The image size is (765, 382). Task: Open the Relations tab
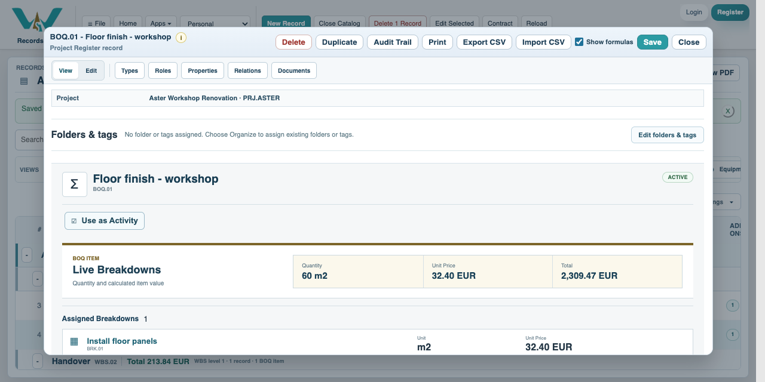(x=247, y=70)
